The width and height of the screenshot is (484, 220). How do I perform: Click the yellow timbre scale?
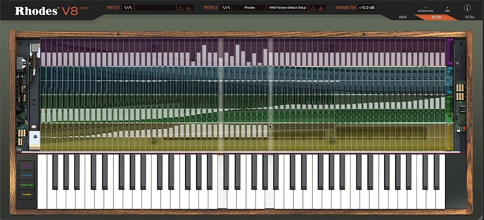click(x=450, y=137)
